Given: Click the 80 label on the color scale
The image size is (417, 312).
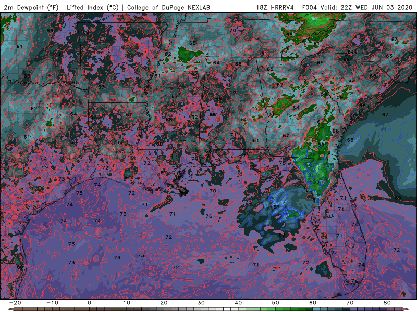Looking at the screenshot, I should click(x=387, y=303).
